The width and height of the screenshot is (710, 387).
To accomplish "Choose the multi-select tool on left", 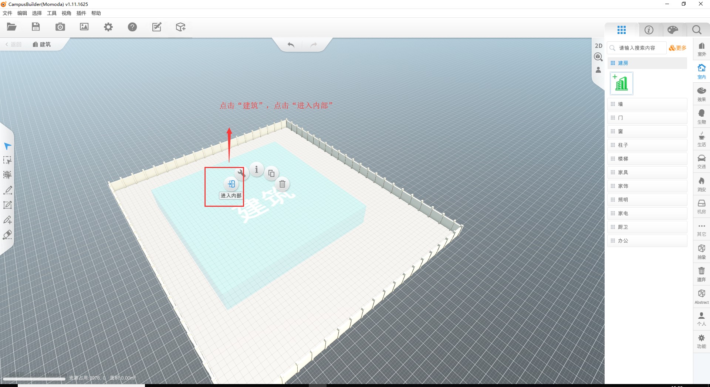I will (7, 175).
